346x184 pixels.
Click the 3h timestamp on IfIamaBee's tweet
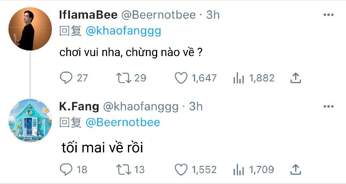tap(213, 15)
